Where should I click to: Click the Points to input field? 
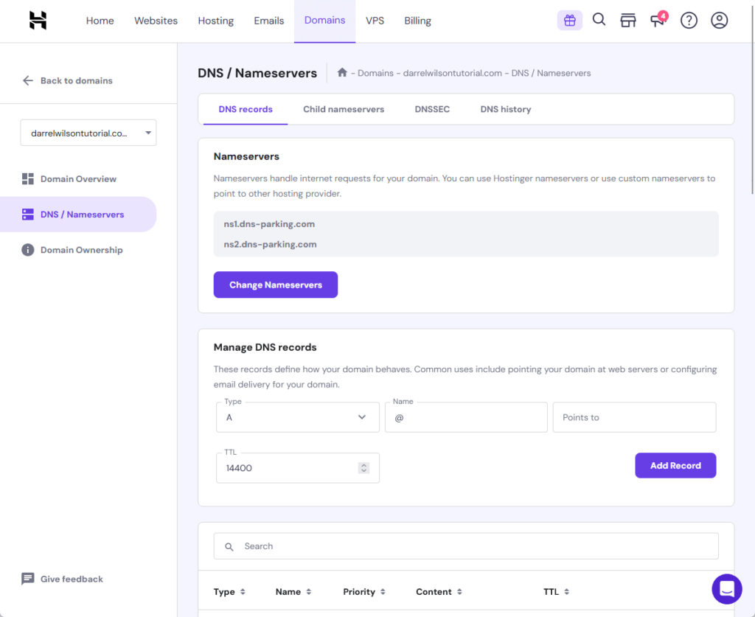point(634,417)
